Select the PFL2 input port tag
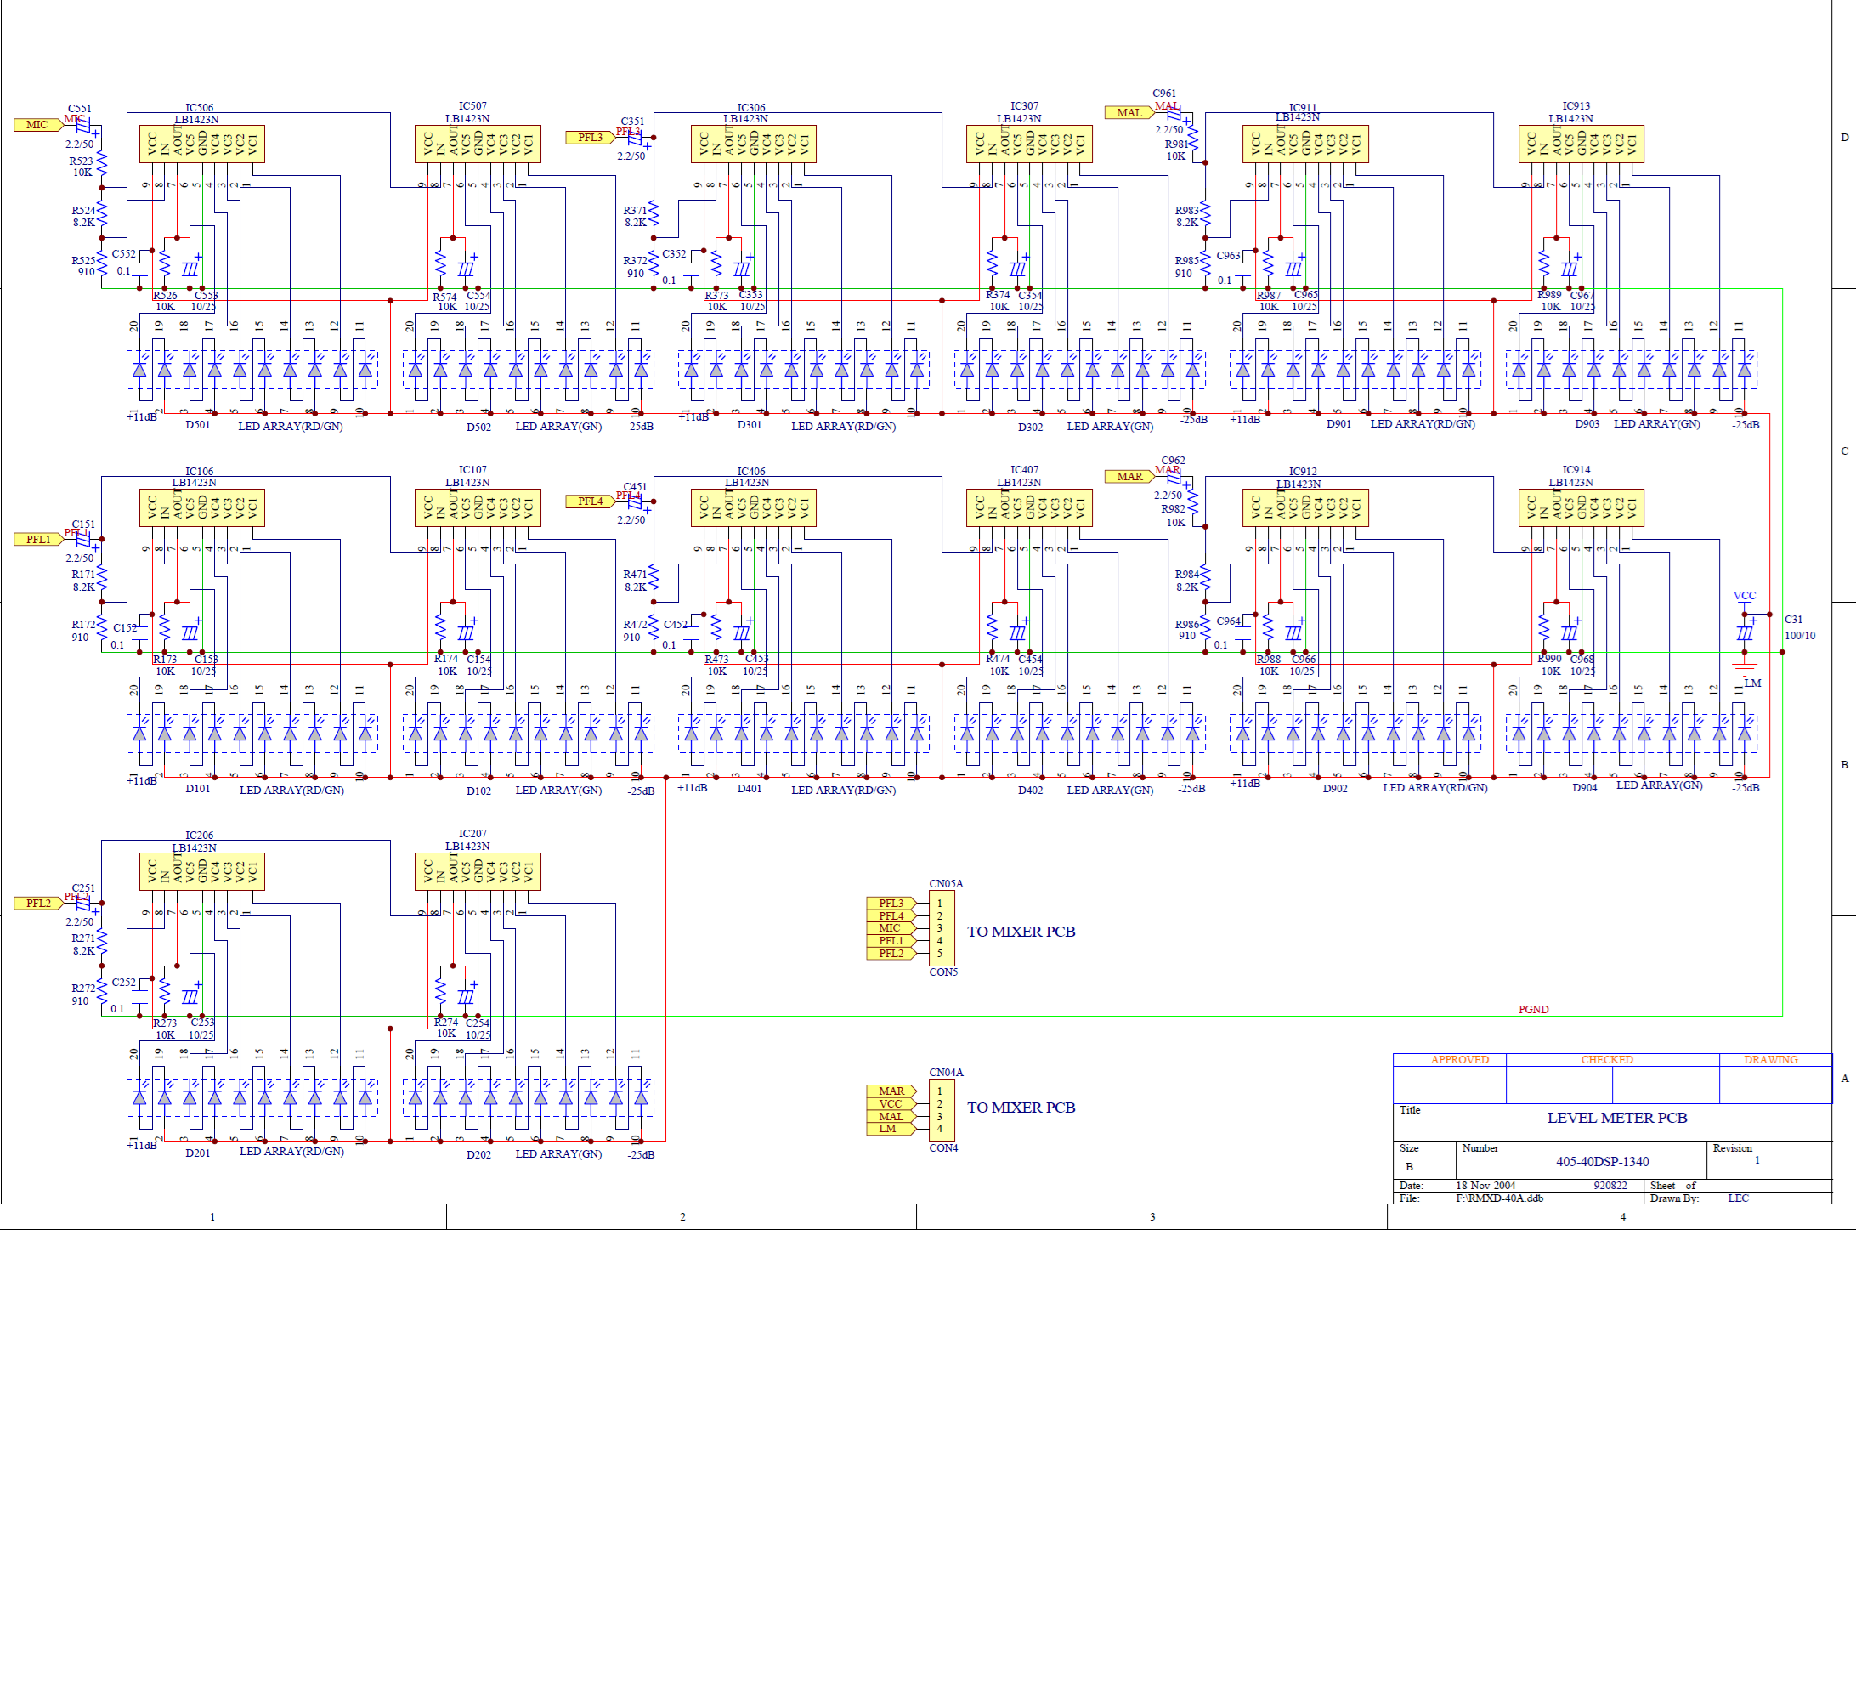Image resolution: width=1856 pixels, height=1700 pixels. [x=39, y=904]
